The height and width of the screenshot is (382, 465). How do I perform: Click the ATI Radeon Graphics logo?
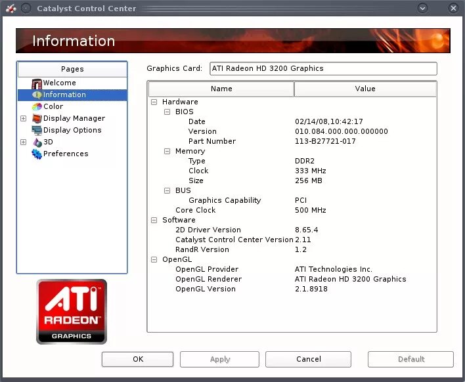pos(72,312)
